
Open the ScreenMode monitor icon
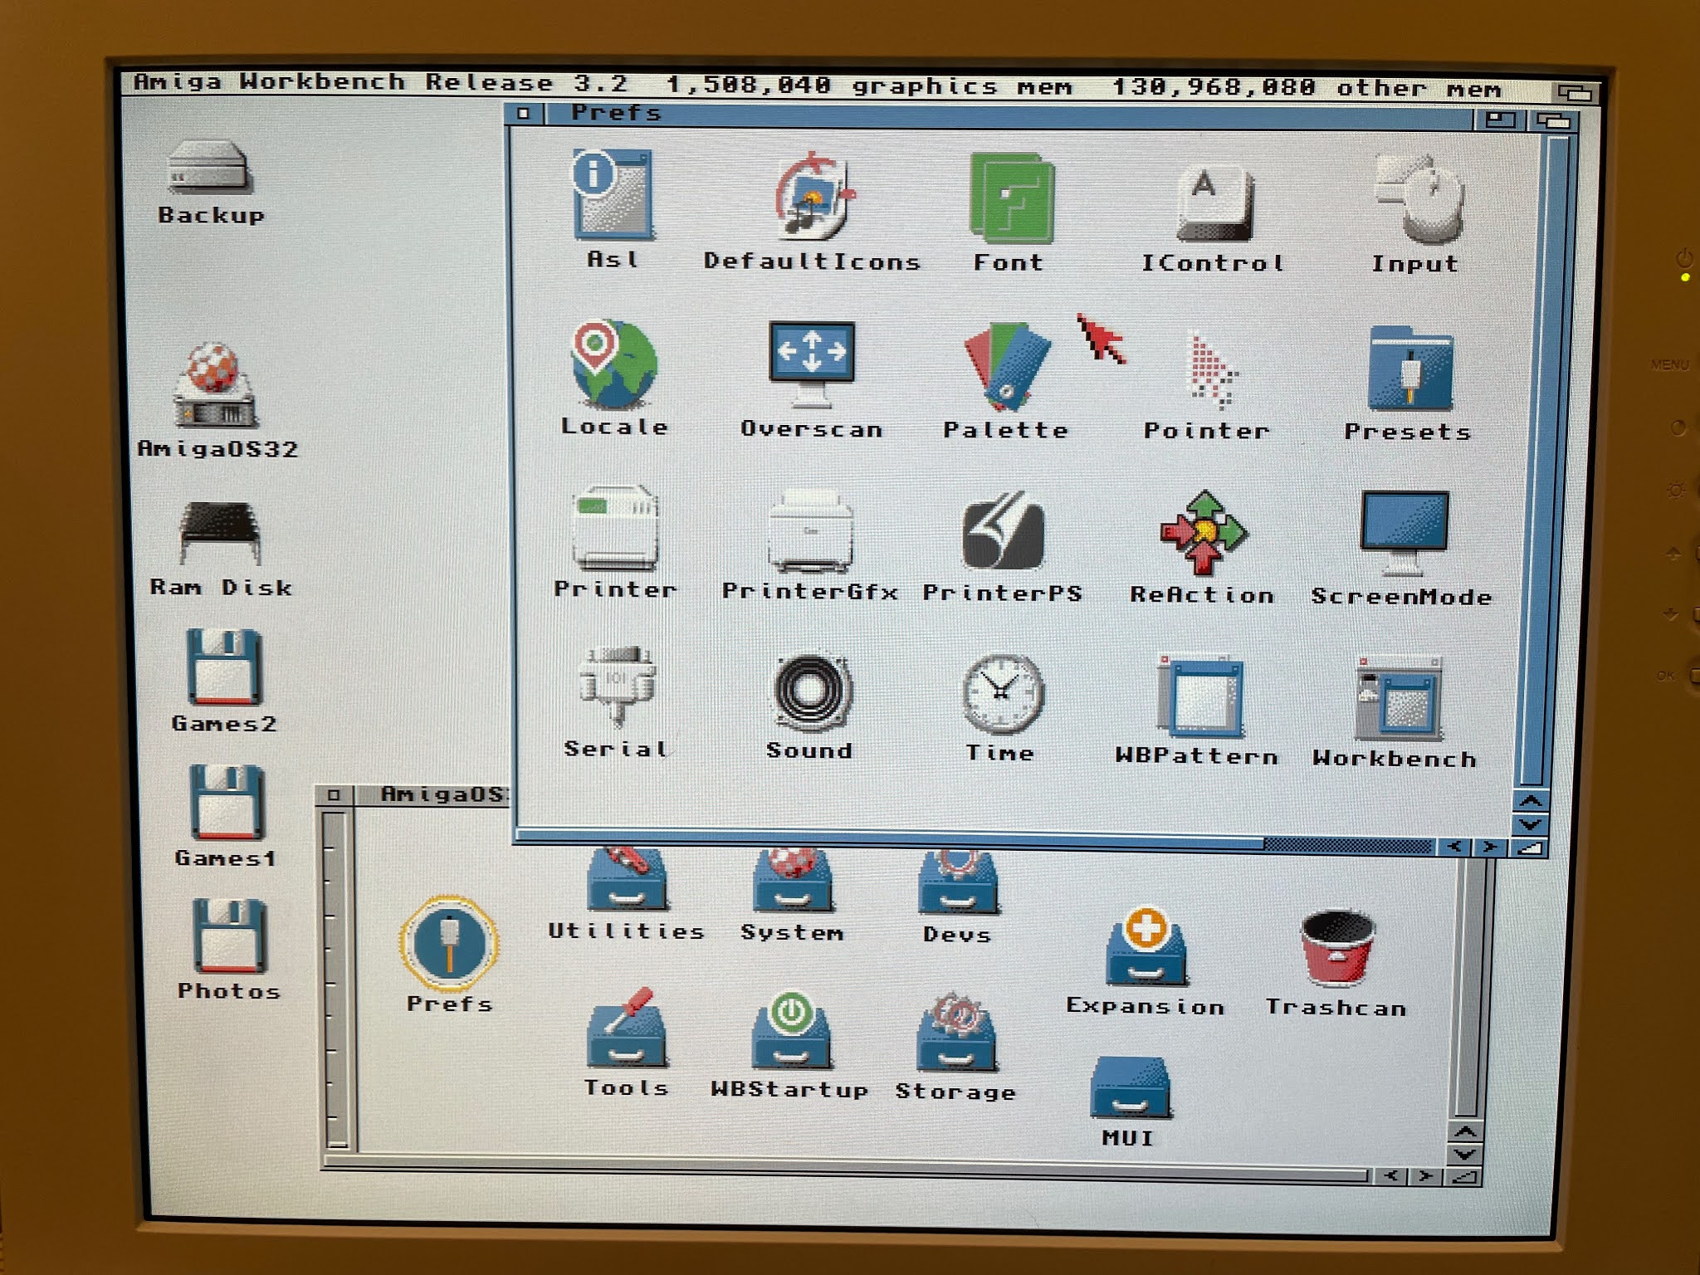pyautogui.click(x=1404, y=533)
